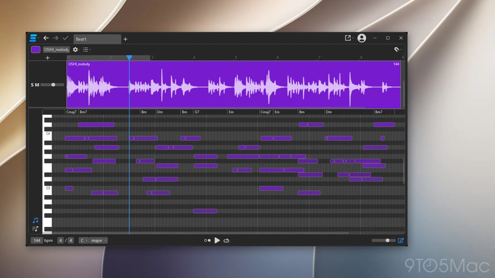Screen dimensions: 495x278
Task: Open the blue app logo menu
Action: (x=33, y=38)
